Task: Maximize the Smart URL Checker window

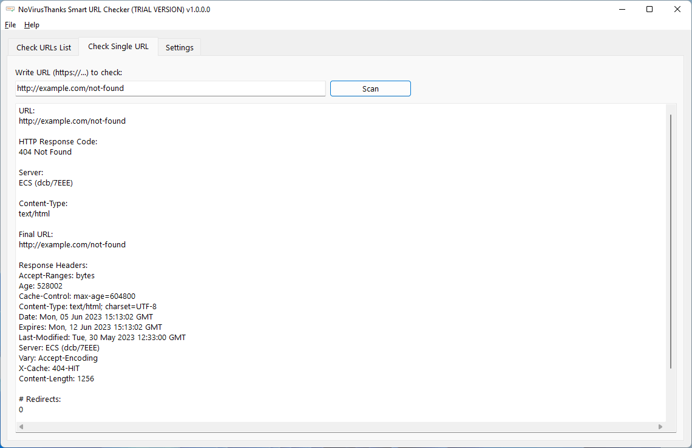Action: point(649,9)
